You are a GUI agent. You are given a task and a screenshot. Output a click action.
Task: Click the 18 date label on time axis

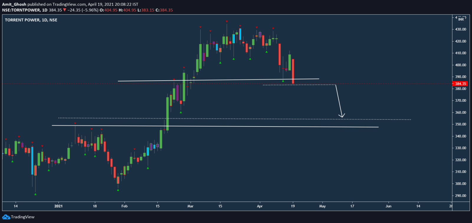[x=95, y=206]
